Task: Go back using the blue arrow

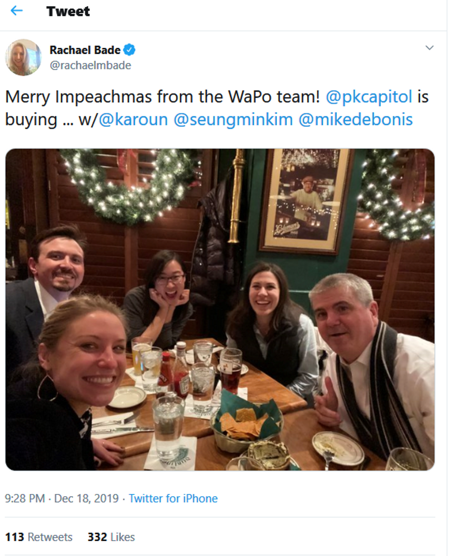Action: [x=16, y=10]
